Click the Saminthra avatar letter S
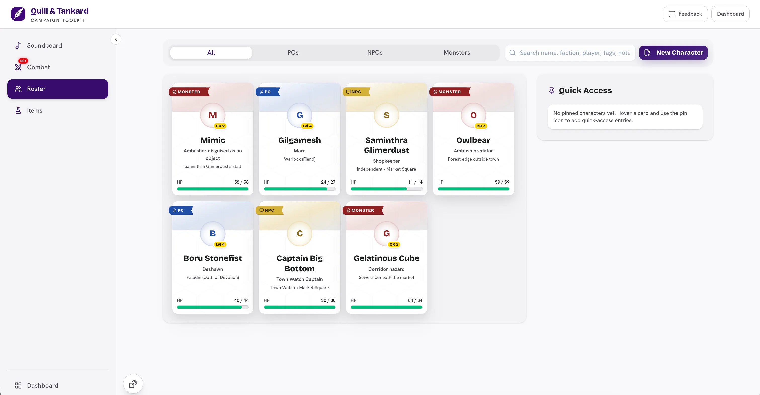The image size is (760, 395). [386, 115]
